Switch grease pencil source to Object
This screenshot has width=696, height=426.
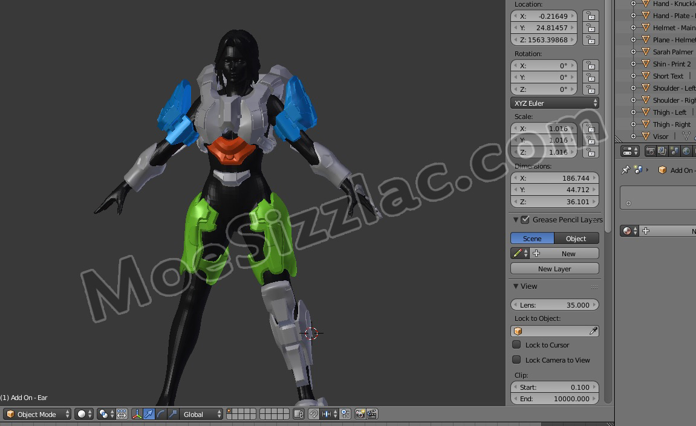coord(576,238)
